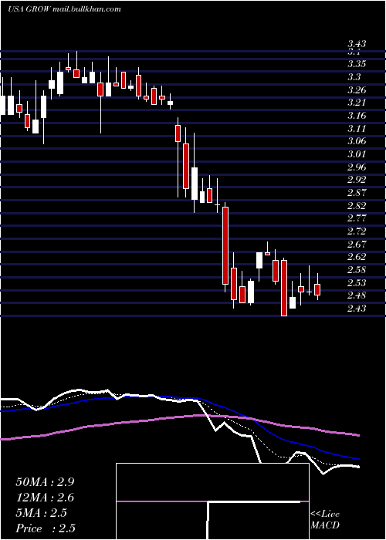Click the 2.82 price axis label
386x540 pixels.
click(x=357, y=206)
